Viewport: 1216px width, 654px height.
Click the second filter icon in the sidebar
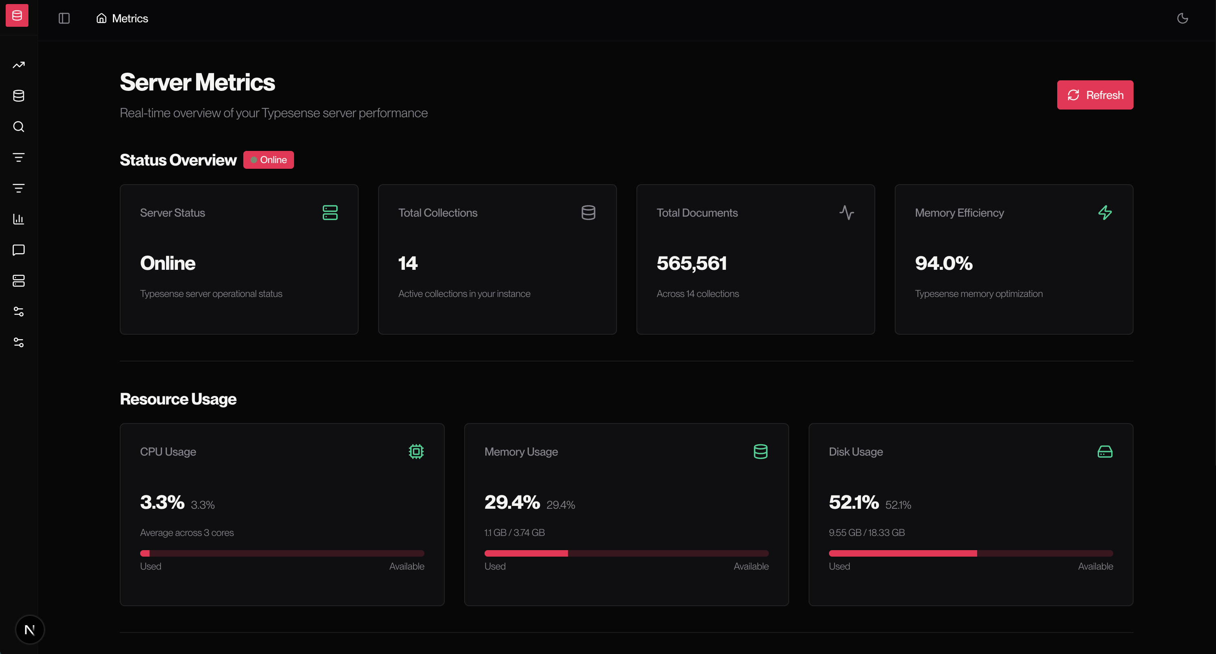point(18,188)
